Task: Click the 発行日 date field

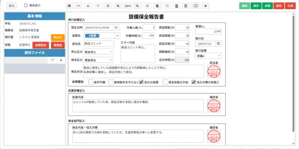Action: tap(205, 43)
